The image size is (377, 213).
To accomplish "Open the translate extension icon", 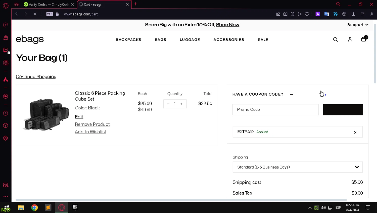I will point(326,14).
